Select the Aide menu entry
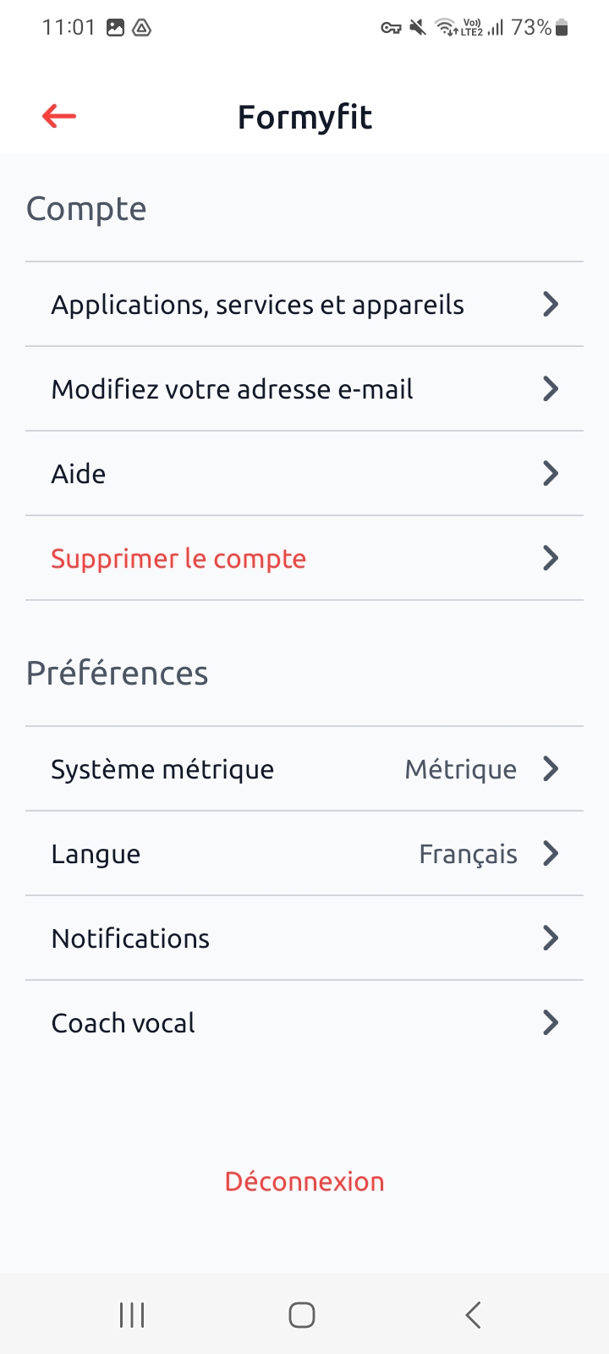 (x=79, y=474)
